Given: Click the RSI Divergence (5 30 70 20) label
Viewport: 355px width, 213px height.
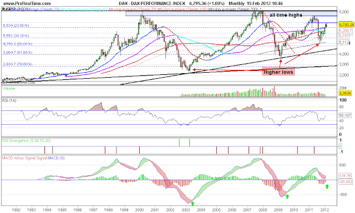Looking at the screenshot, I should pos(26,140).
